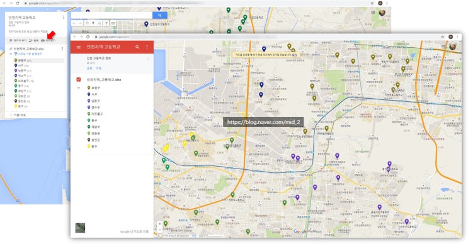Toggle the layer checkbox in editor panel

[11, 48]
